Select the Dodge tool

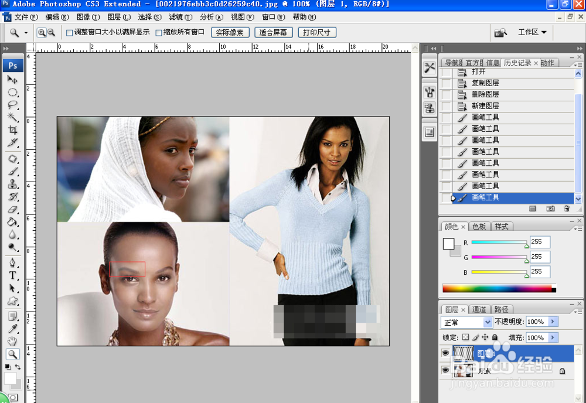tap(13, 247)
